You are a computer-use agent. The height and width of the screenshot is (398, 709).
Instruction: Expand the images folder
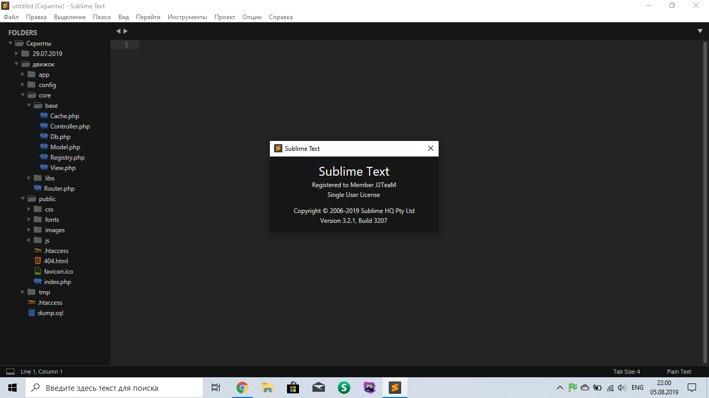point(29,230)
